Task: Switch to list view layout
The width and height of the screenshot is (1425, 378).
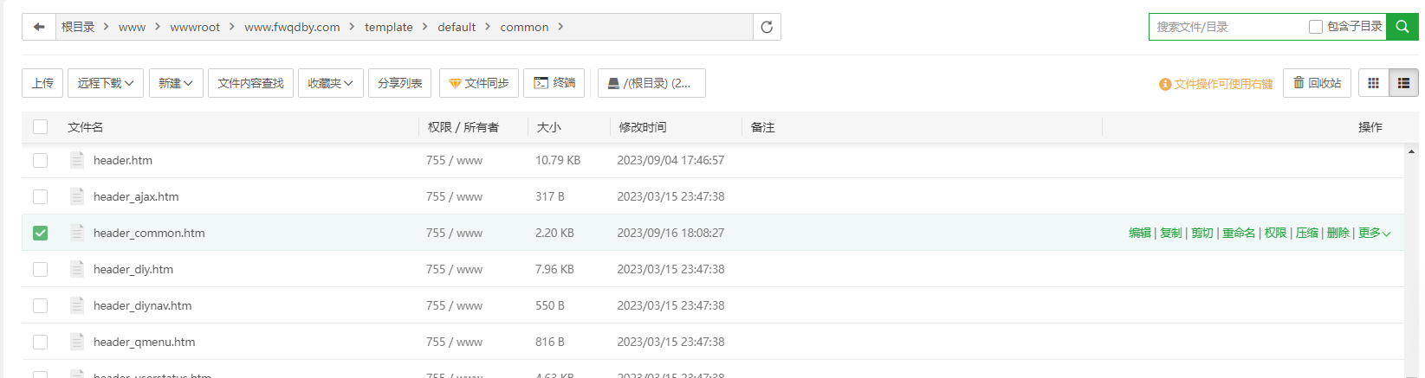Action: coord(1403,83)
